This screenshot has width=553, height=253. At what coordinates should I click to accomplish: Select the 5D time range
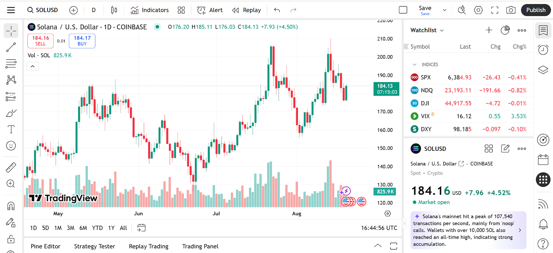pos(45,228)
